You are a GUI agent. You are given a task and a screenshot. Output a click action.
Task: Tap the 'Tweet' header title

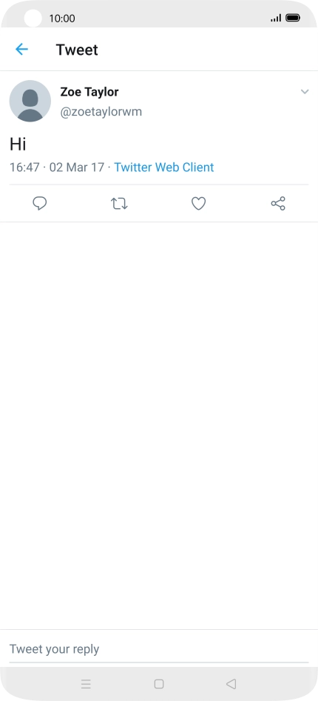(77, 50)
